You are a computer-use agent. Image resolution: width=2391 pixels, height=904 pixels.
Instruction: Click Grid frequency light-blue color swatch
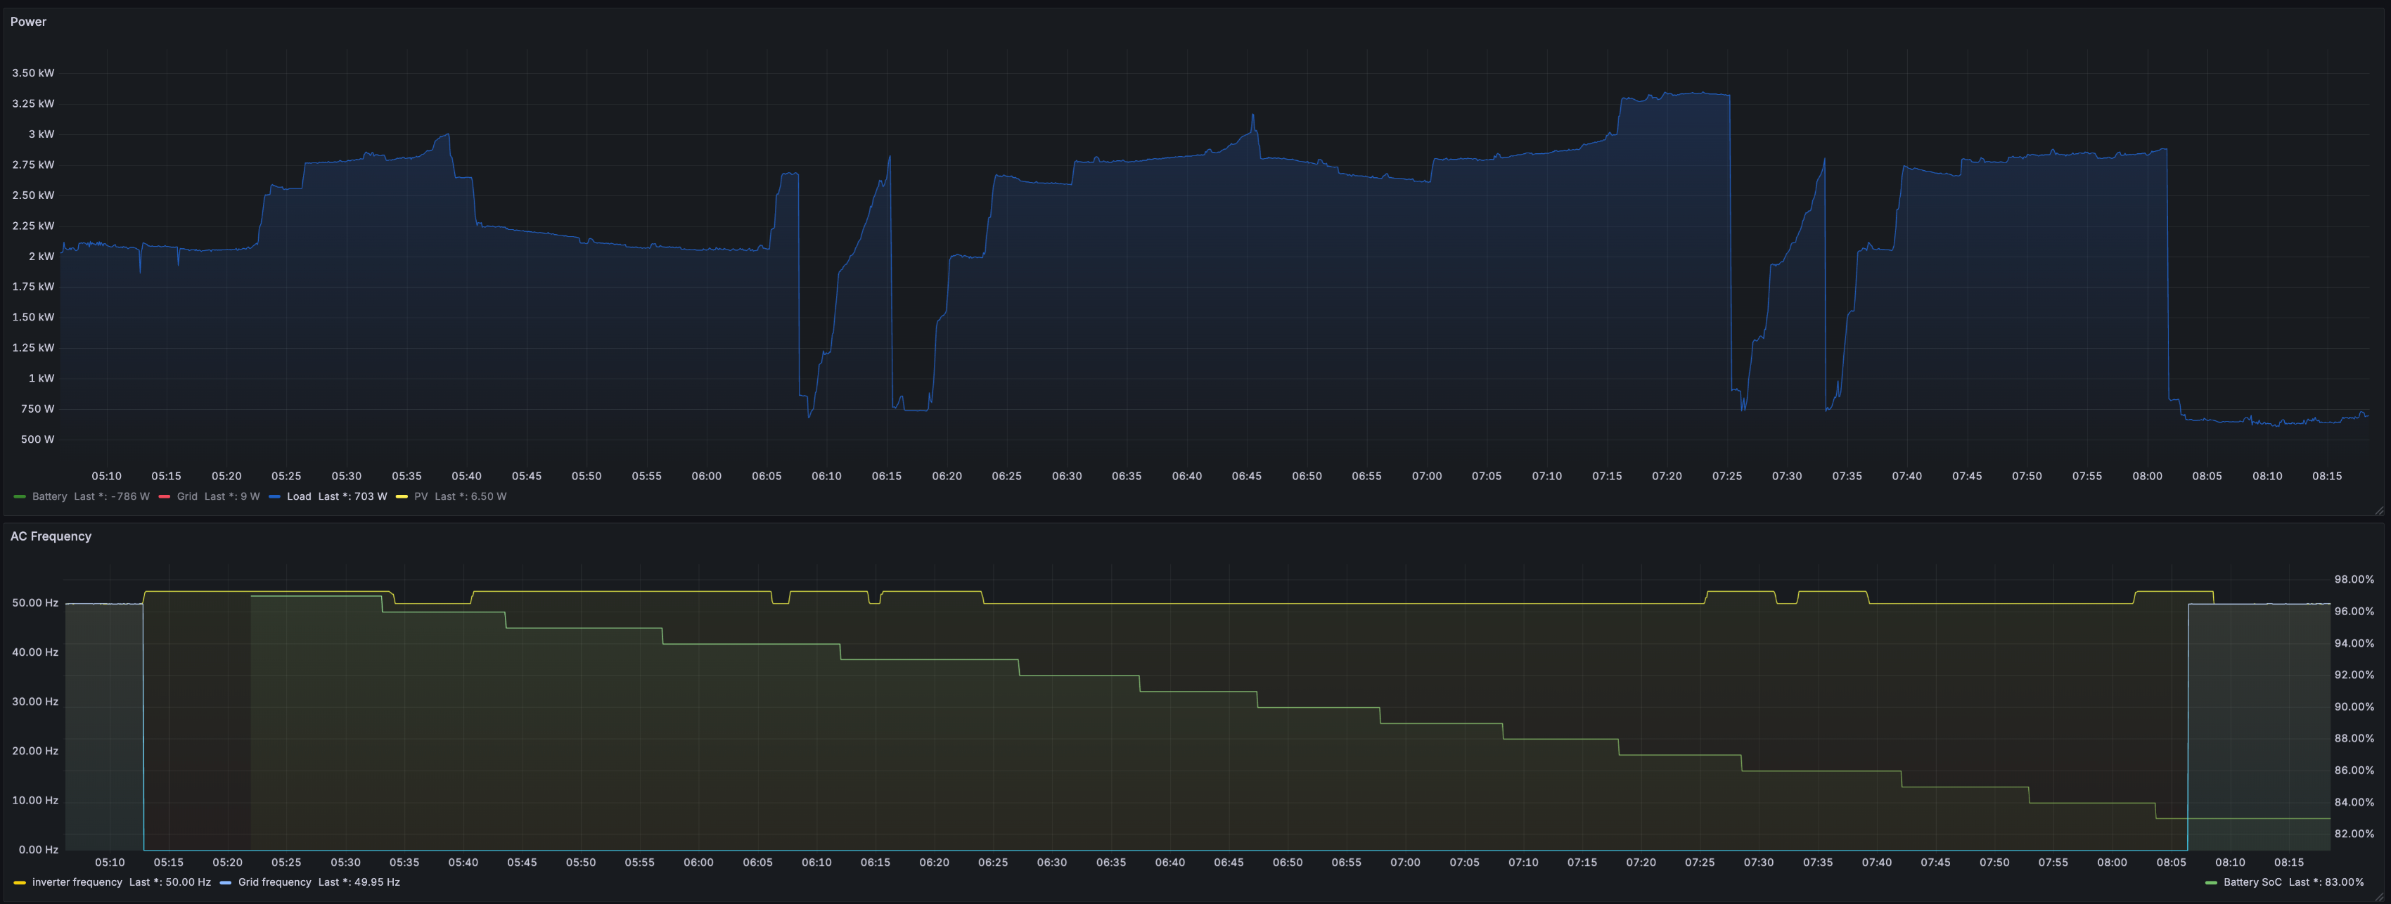click(x=226, y=883)
